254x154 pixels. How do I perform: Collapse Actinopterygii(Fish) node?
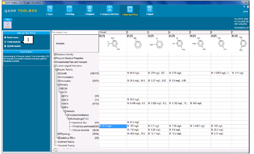(69, 119)
